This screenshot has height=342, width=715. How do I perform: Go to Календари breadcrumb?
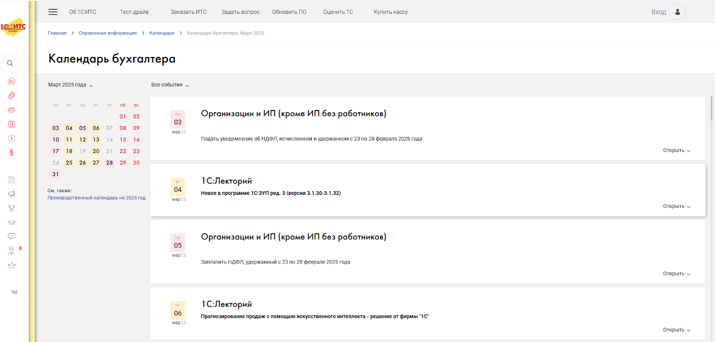pos(162,33)
